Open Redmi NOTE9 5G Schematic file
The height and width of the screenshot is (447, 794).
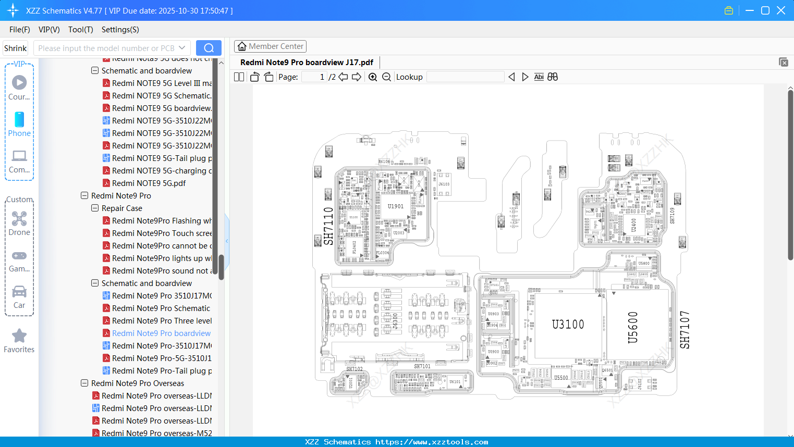click(x=157, y=96)
